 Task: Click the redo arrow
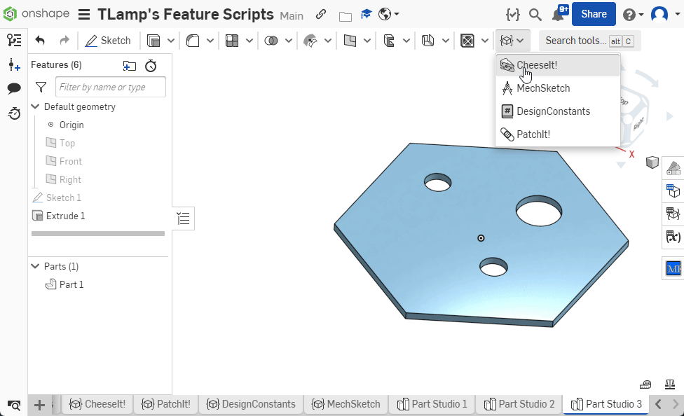tap(64, 41)
